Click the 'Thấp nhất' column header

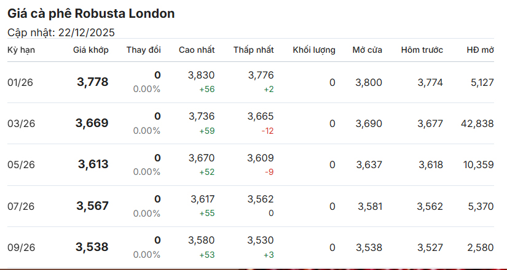click(x=253, y=50)
